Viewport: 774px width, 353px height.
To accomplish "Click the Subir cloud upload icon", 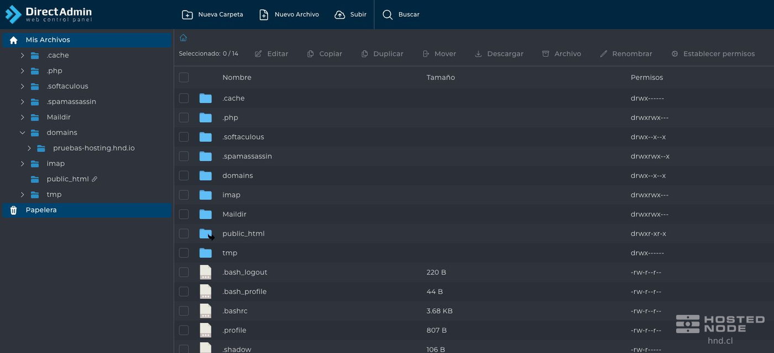I will (340, 15).
